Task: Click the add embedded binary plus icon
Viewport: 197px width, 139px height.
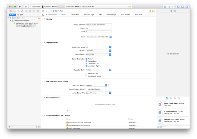Action: tap(68, 110)
